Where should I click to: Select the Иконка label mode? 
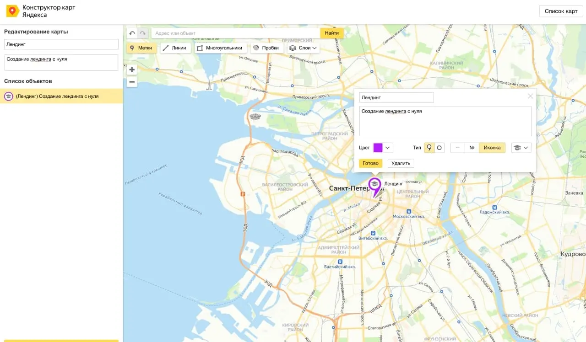[492, 148]
